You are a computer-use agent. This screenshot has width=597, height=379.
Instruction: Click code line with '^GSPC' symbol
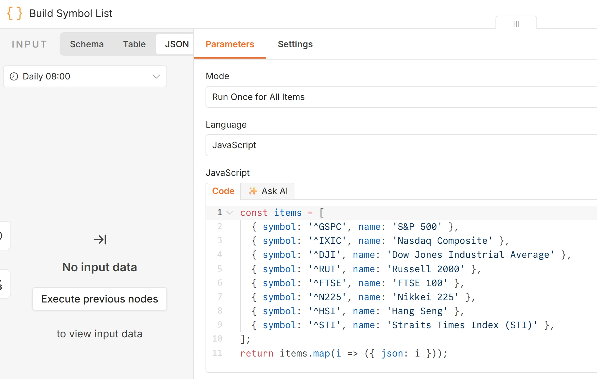(355, 227)
